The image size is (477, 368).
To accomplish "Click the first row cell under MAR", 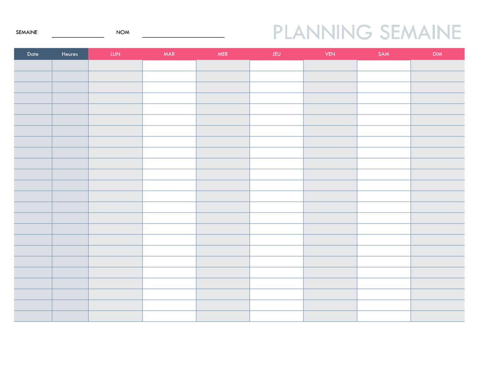I will [x=169, y=65].
